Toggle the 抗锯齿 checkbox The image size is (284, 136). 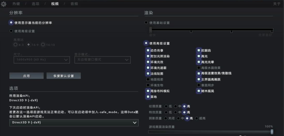(199, 50)
